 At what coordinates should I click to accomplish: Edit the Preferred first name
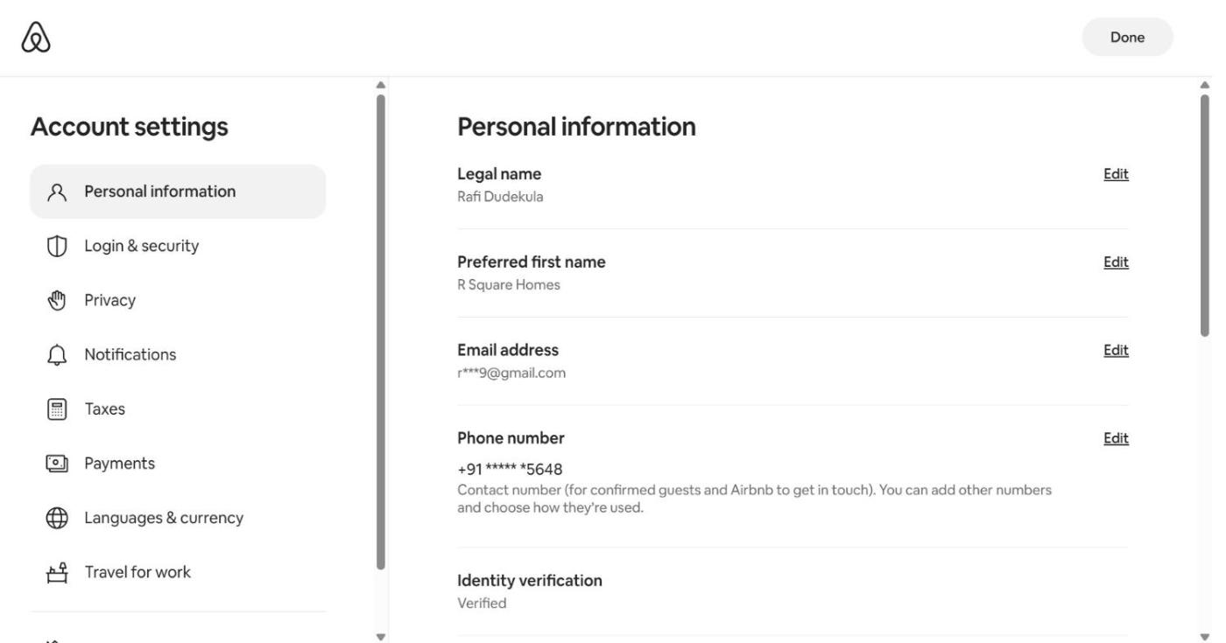click(x=1116, y=262)
